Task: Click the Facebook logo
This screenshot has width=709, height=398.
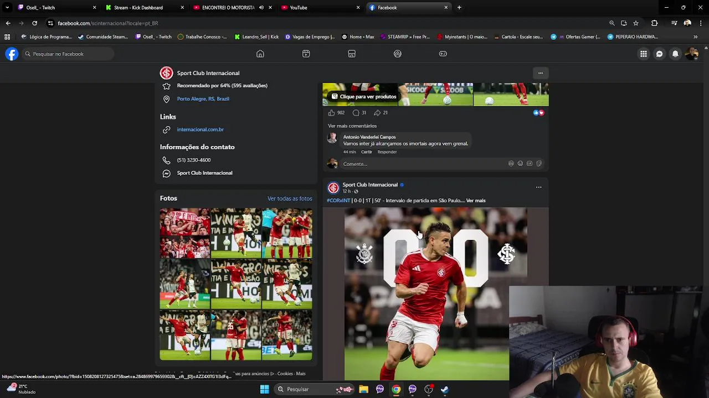Action: point(12,54)
